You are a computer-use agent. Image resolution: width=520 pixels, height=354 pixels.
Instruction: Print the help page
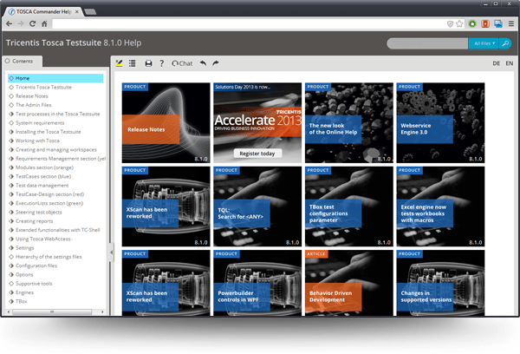(148, 63)
